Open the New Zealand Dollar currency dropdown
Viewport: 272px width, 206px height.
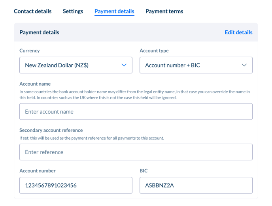[x=71, y=65]
